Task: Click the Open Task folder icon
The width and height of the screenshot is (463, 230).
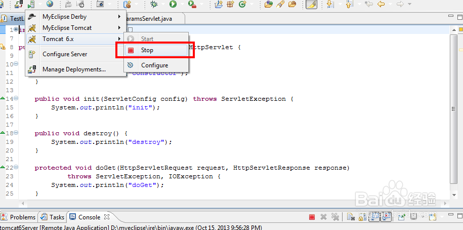Action: (x=292, y=4)
